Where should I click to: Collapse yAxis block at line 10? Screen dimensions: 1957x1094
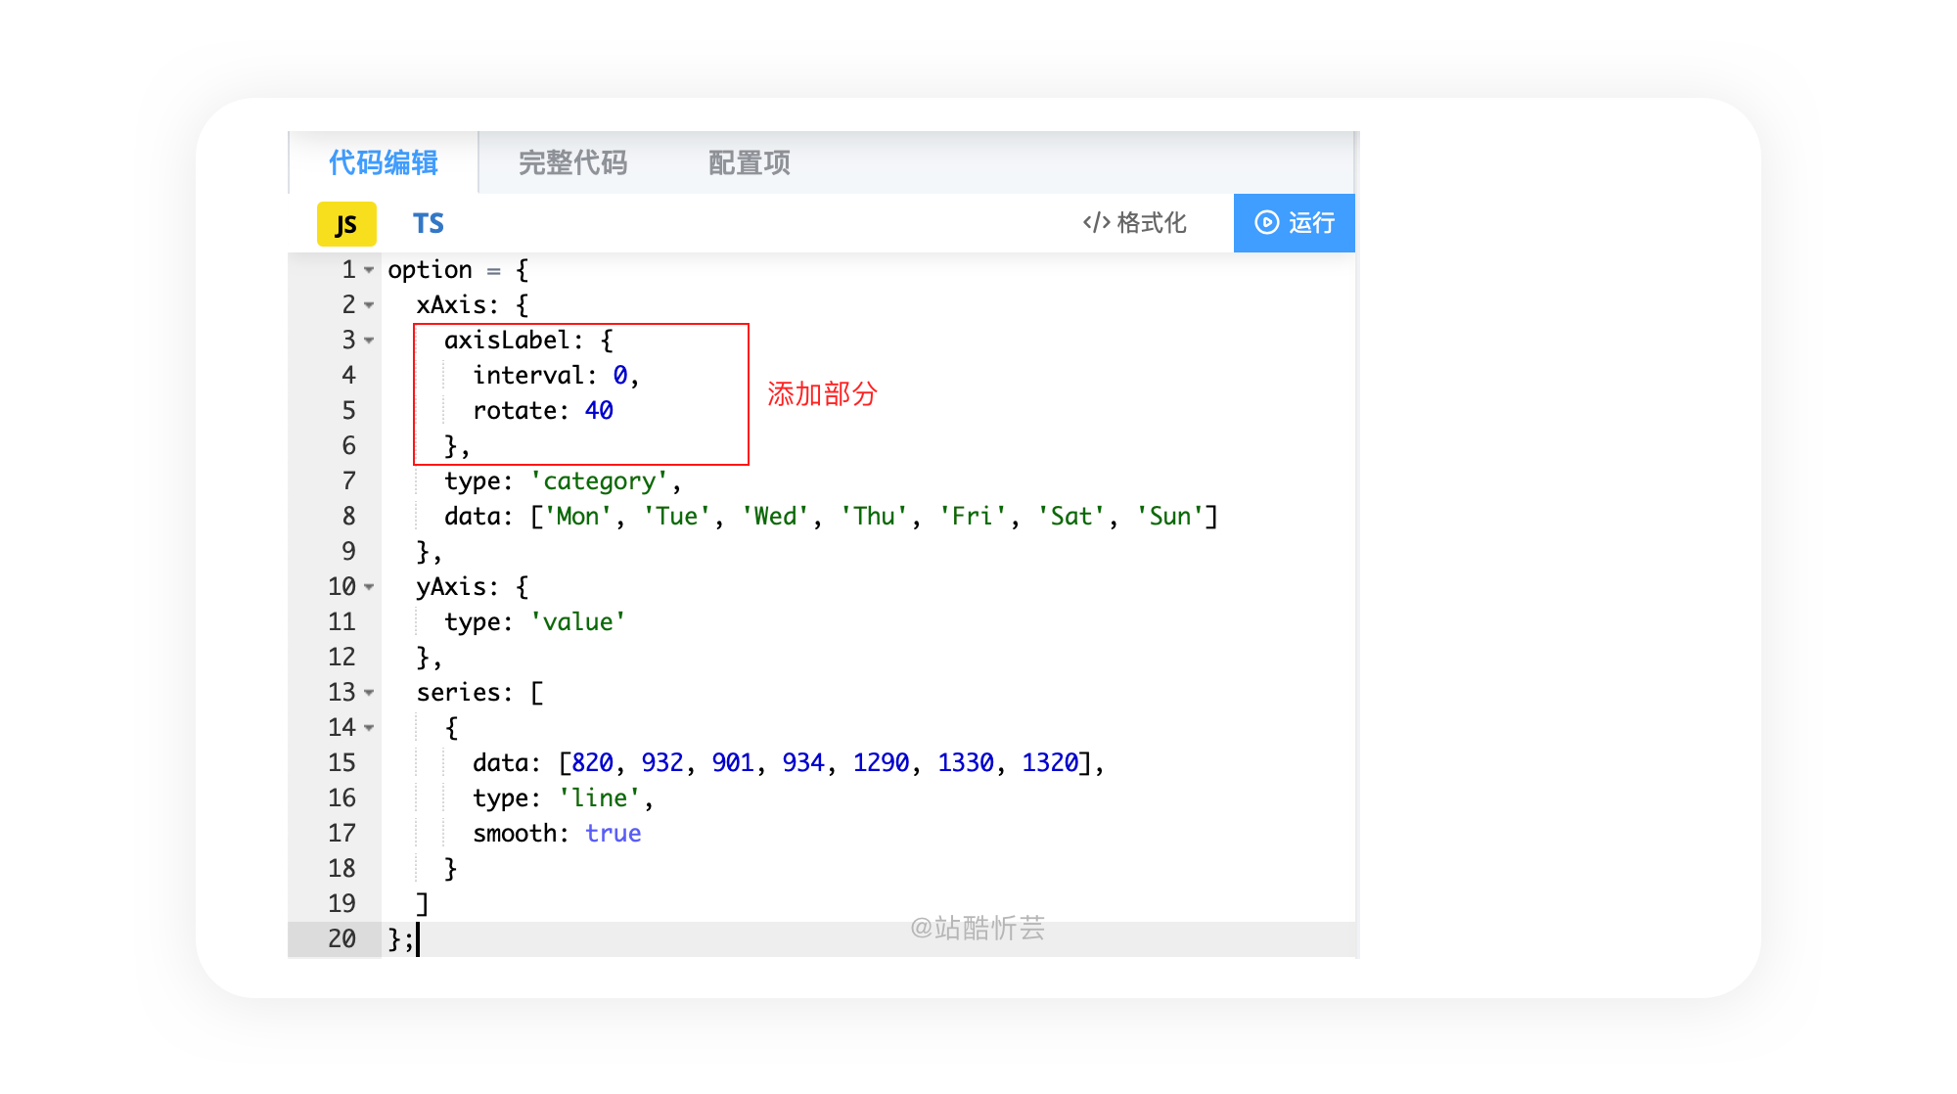pos(369,587)
